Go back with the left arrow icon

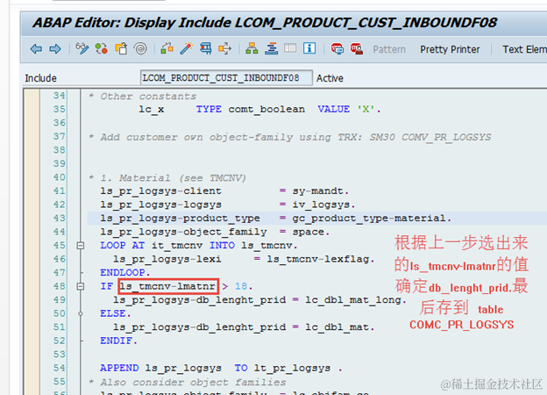[36, 49]
